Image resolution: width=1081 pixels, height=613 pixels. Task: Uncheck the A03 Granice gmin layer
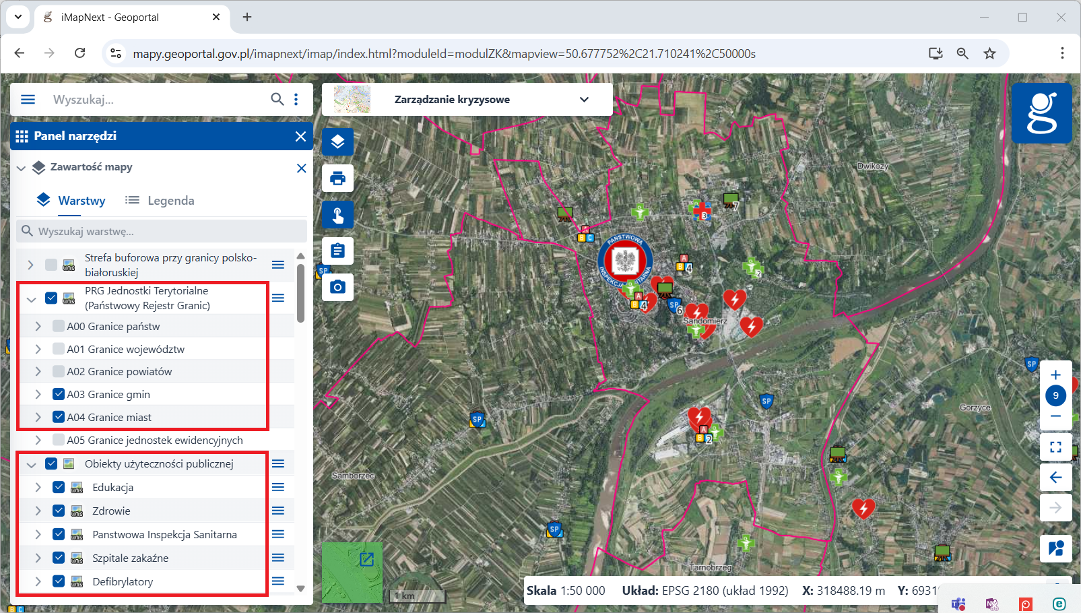(x=59, y=394)
